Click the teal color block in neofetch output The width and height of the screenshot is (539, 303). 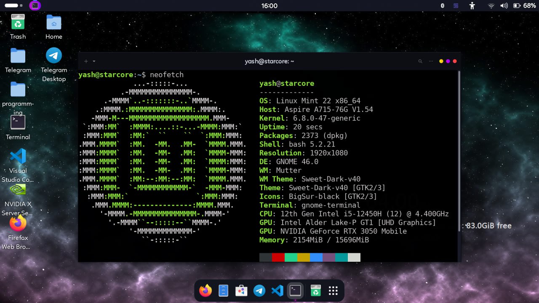(342, 258)
